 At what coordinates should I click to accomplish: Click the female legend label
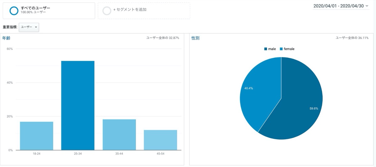tap(289, 49)
